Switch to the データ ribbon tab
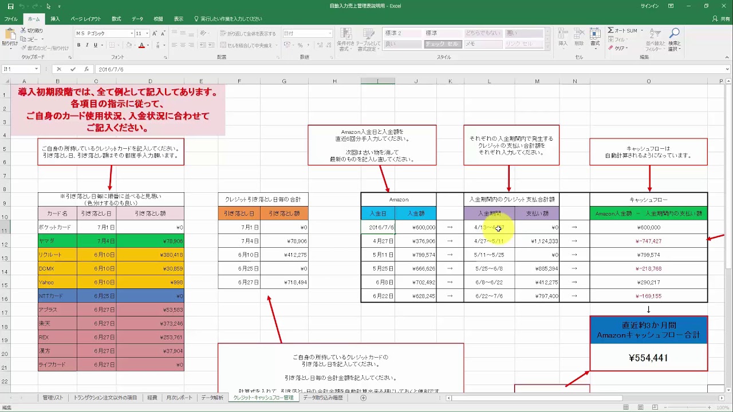Viewport: 733px width, 412px height. 137,19
